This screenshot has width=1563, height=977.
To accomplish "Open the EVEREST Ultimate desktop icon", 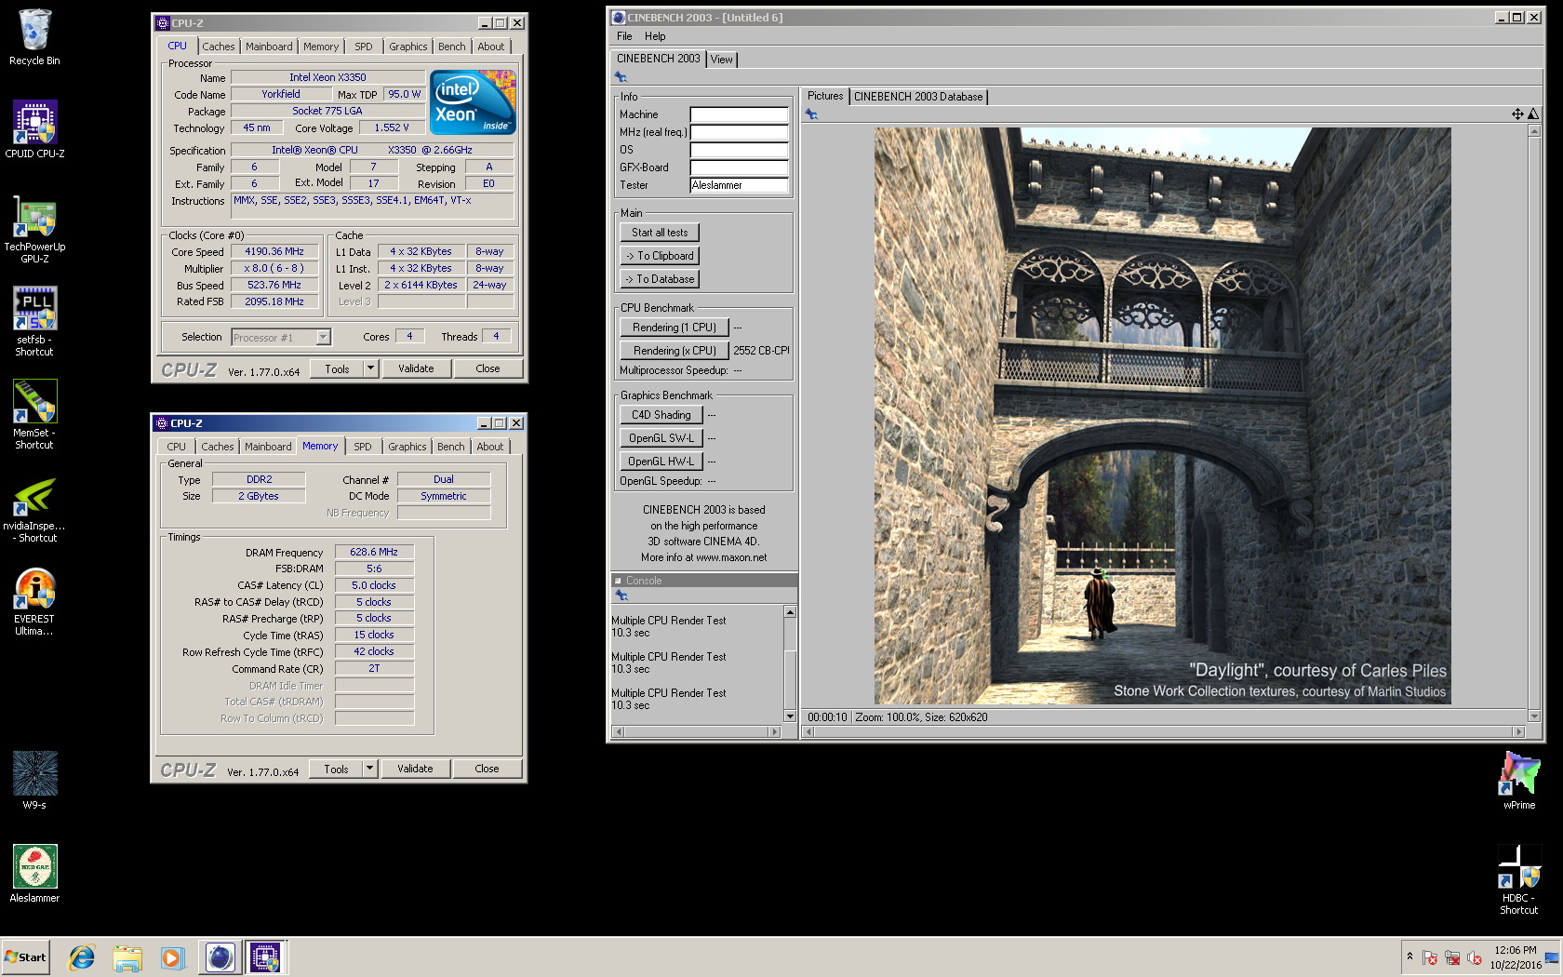I will (x=34, y=601).
